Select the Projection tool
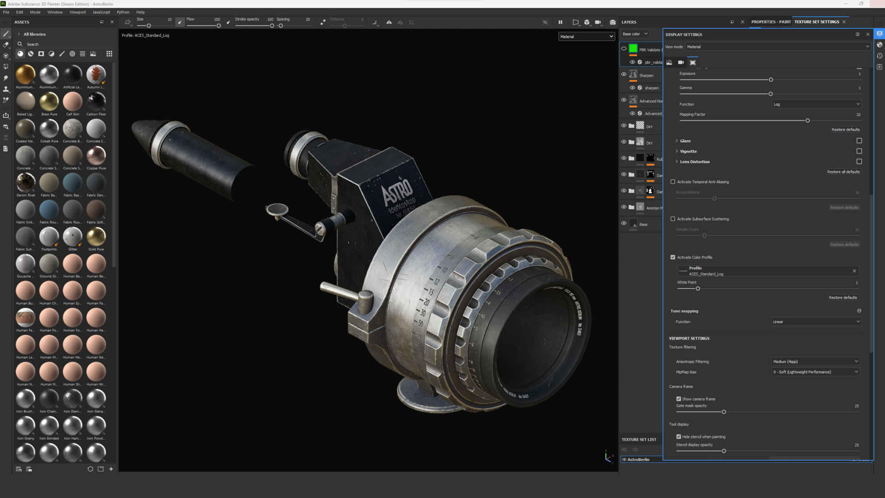The width and height of the screenshot is (885, 498). tap(6, 55)
